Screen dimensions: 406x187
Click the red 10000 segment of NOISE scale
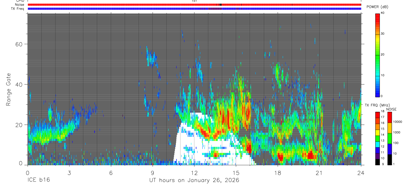tap(390, 117)
